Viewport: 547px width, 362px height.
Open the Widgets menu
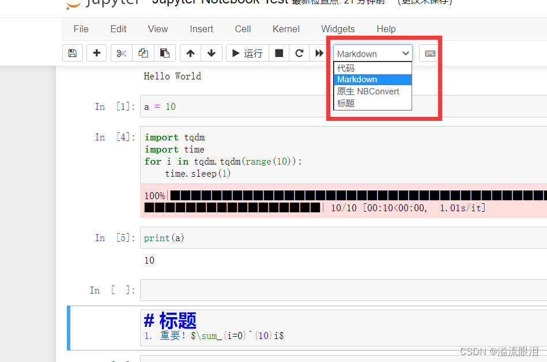tap(338, 29)
